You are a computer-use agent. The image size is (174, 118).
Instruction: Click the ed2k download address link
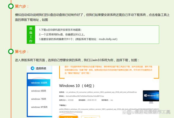tap(109, 110)
